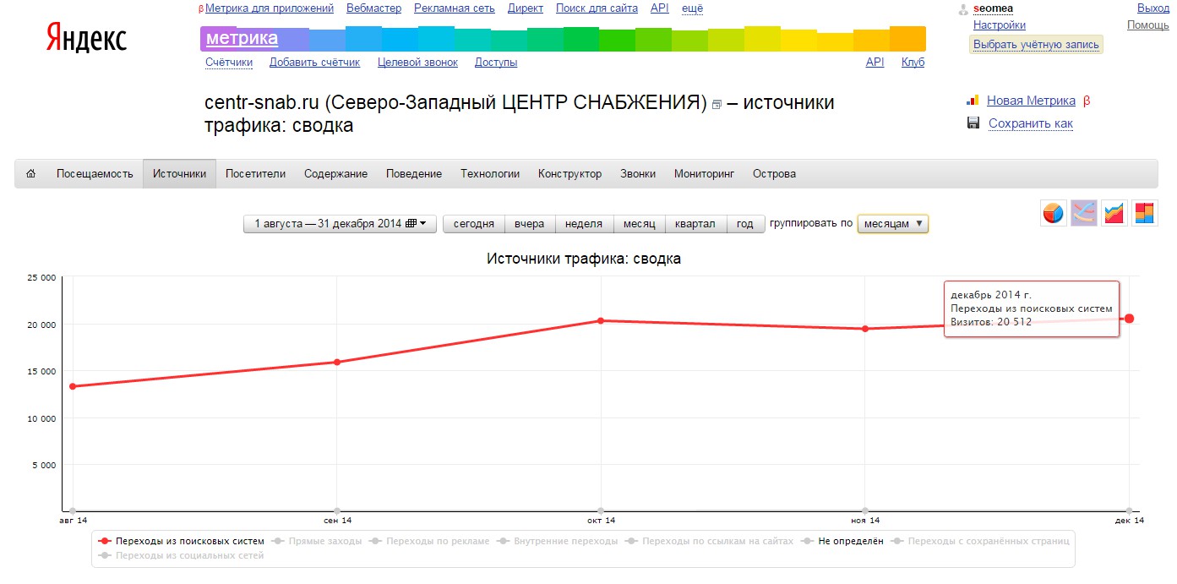Click the Yandex logo
The width and height of the screenshot is (1177, 584).
86,38
